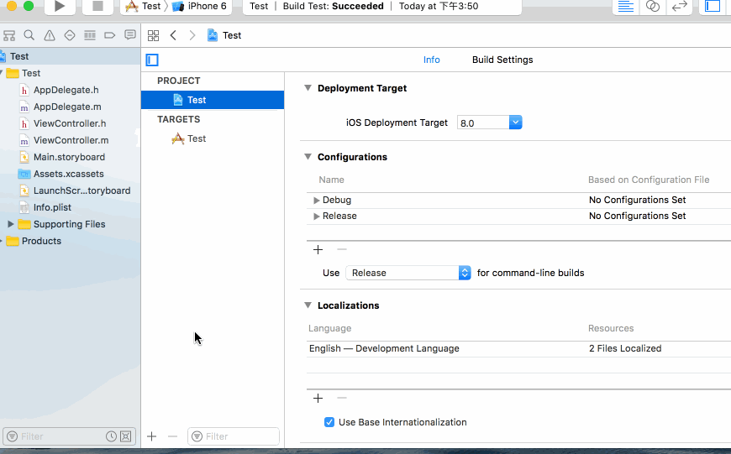
Task: Toggle the navigator panel visibility button
Action: coord(713,6)
